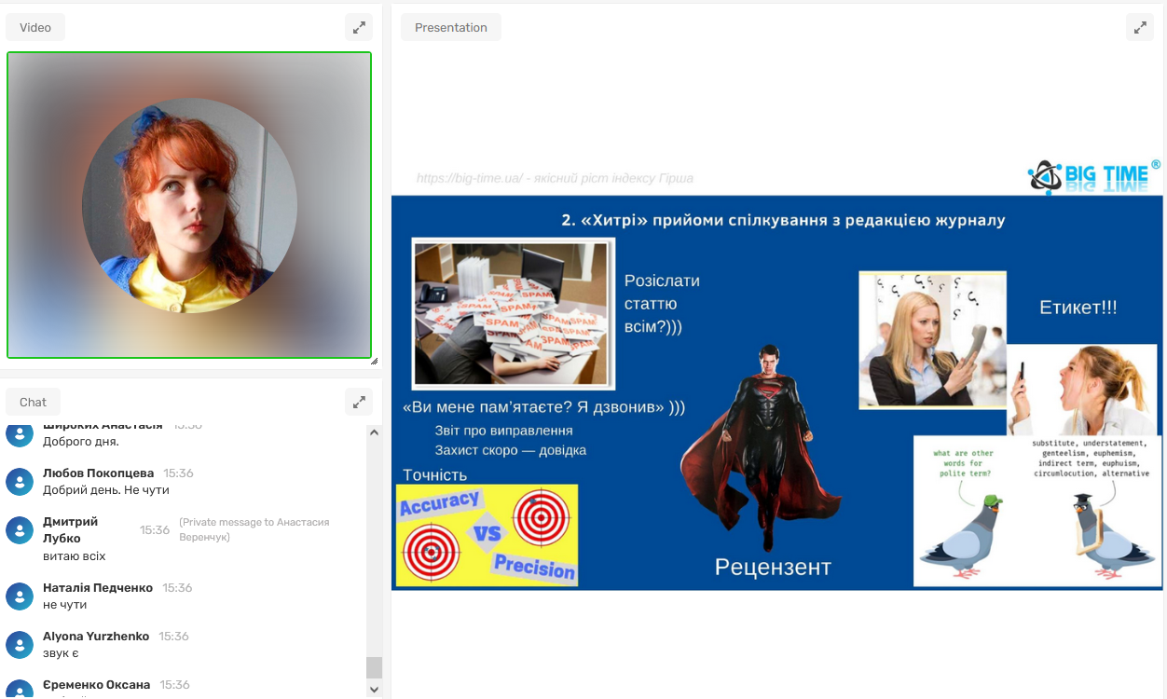Select Наталія Педченко's avatar icon
1167x699 pixels.
click(20, 596)
